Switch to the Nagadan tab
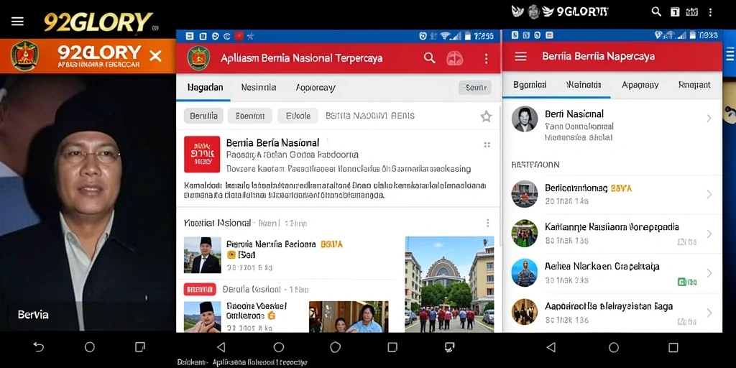The height and width of the screenshot is (368, 736). [205, 87]
